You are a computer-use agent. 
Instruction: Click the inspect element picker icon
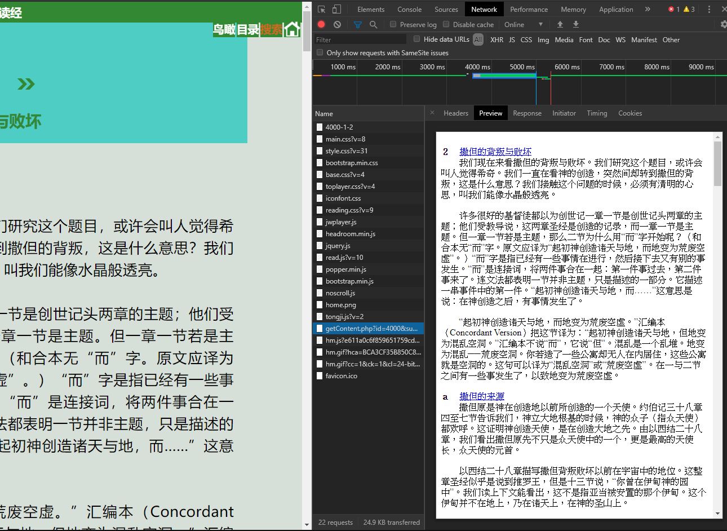pyautogui.click(x=322, y=10)
